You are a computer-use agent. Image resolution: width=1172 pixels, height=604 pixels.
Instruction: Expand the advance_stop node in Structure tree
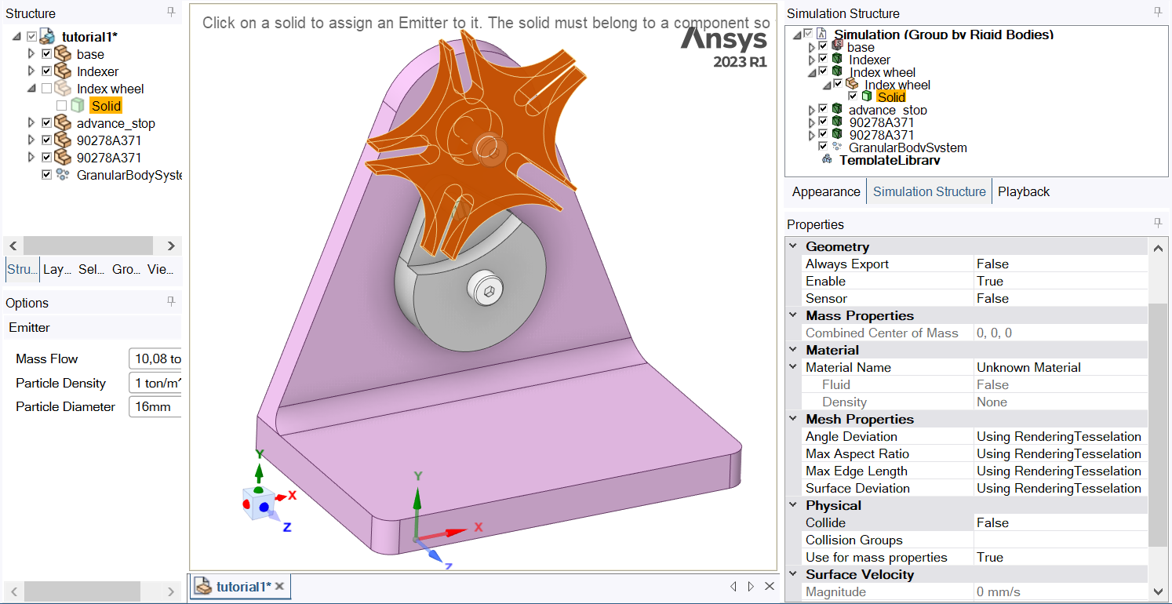(x=31, y=123)
